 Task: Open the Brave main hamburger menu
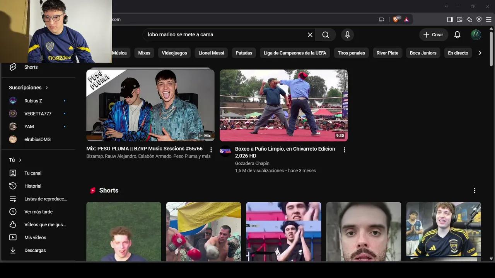[x=489, y=19]
